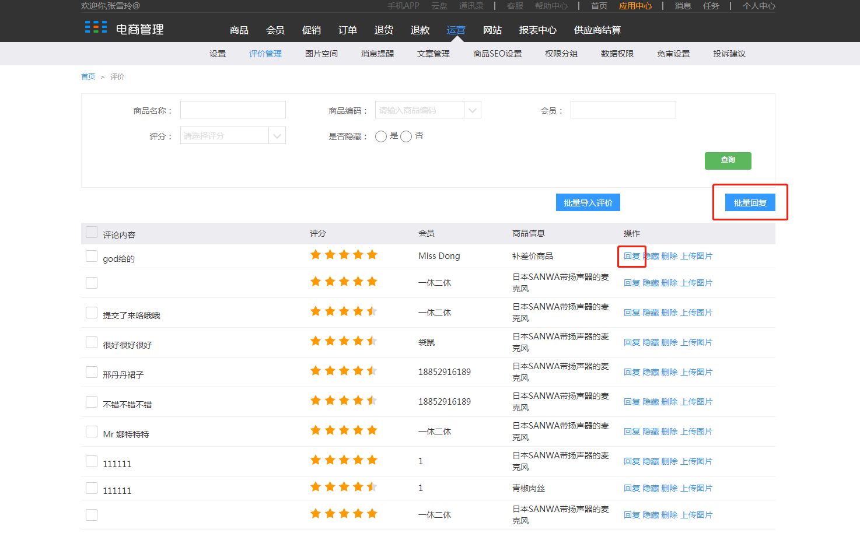Click product text 青椒肉丝

click(529, 488)
